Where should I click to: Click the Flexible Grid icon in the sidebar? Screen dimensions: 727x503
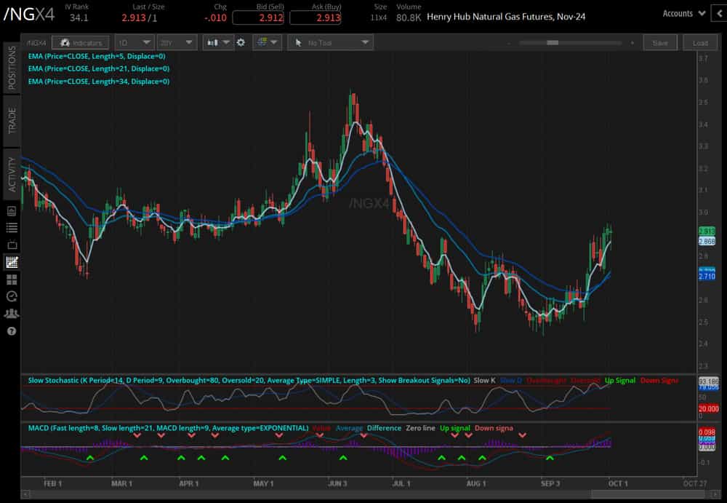pos(10,280)
